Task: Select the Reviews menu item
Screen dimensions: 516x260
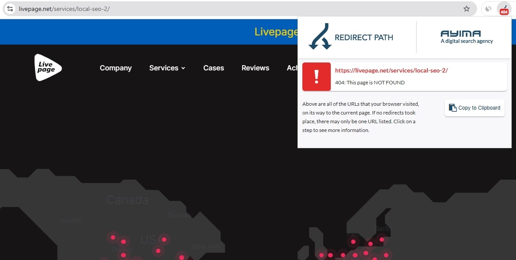Action: (x=255, y=68)
